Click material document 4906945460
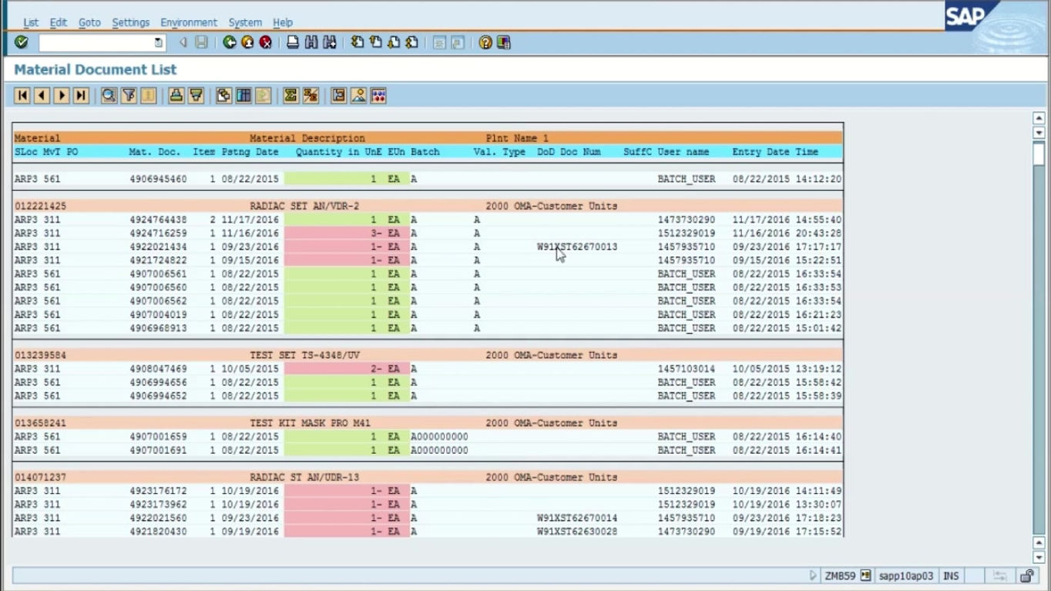Viewport: 1051px width, 591px height. tap(158, 179)
